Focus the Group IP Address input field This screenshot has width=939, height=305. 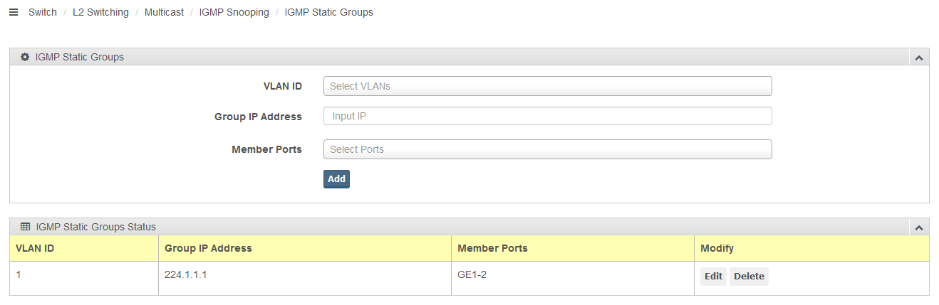[x=547, y=116]
